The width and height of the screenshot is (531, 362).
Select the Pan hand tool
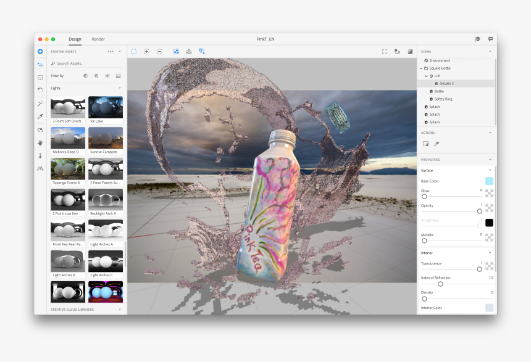tap(40, 143)
